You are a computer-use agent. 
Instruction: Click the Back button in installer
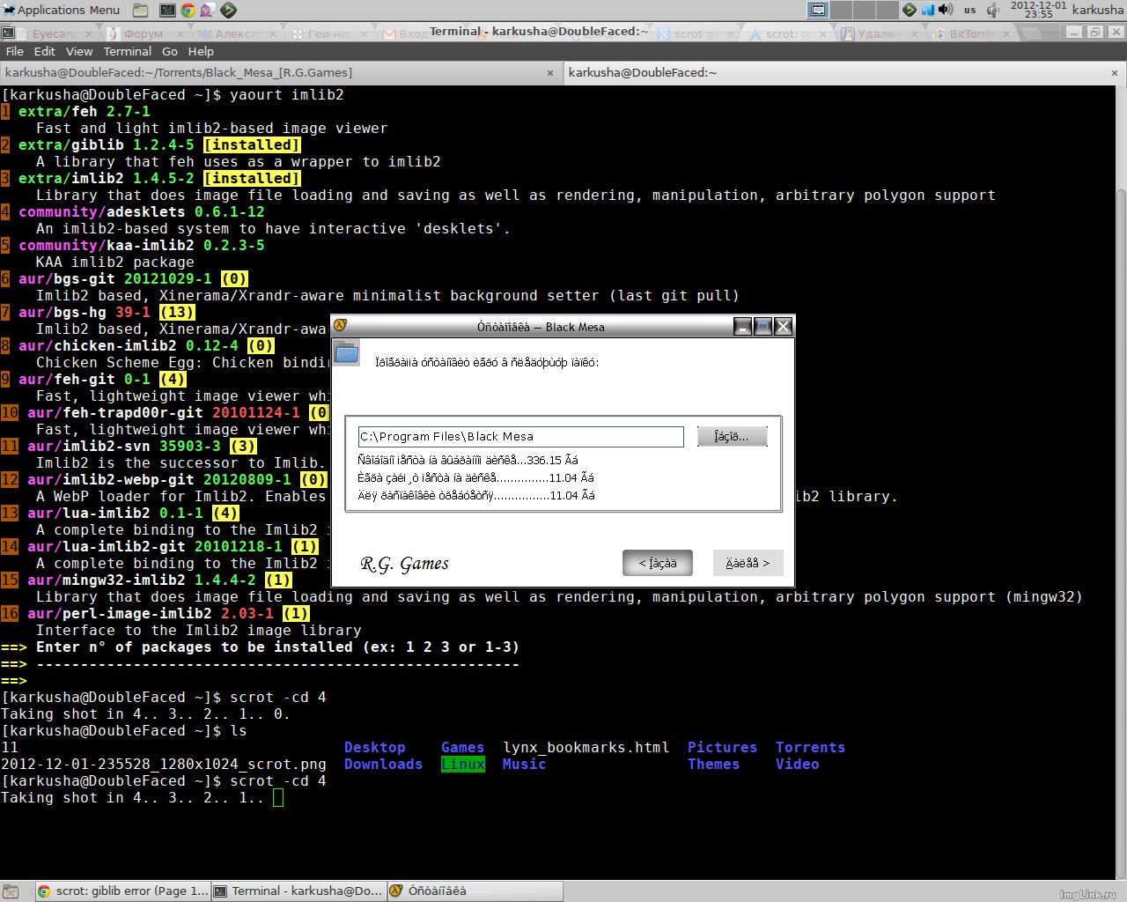tap(657, 563)
